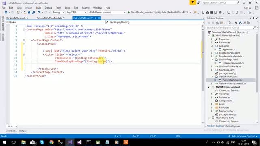This screenshot has width=260, height=146.
Task: Undo the last edit
Action: click(x=39, y=13)
